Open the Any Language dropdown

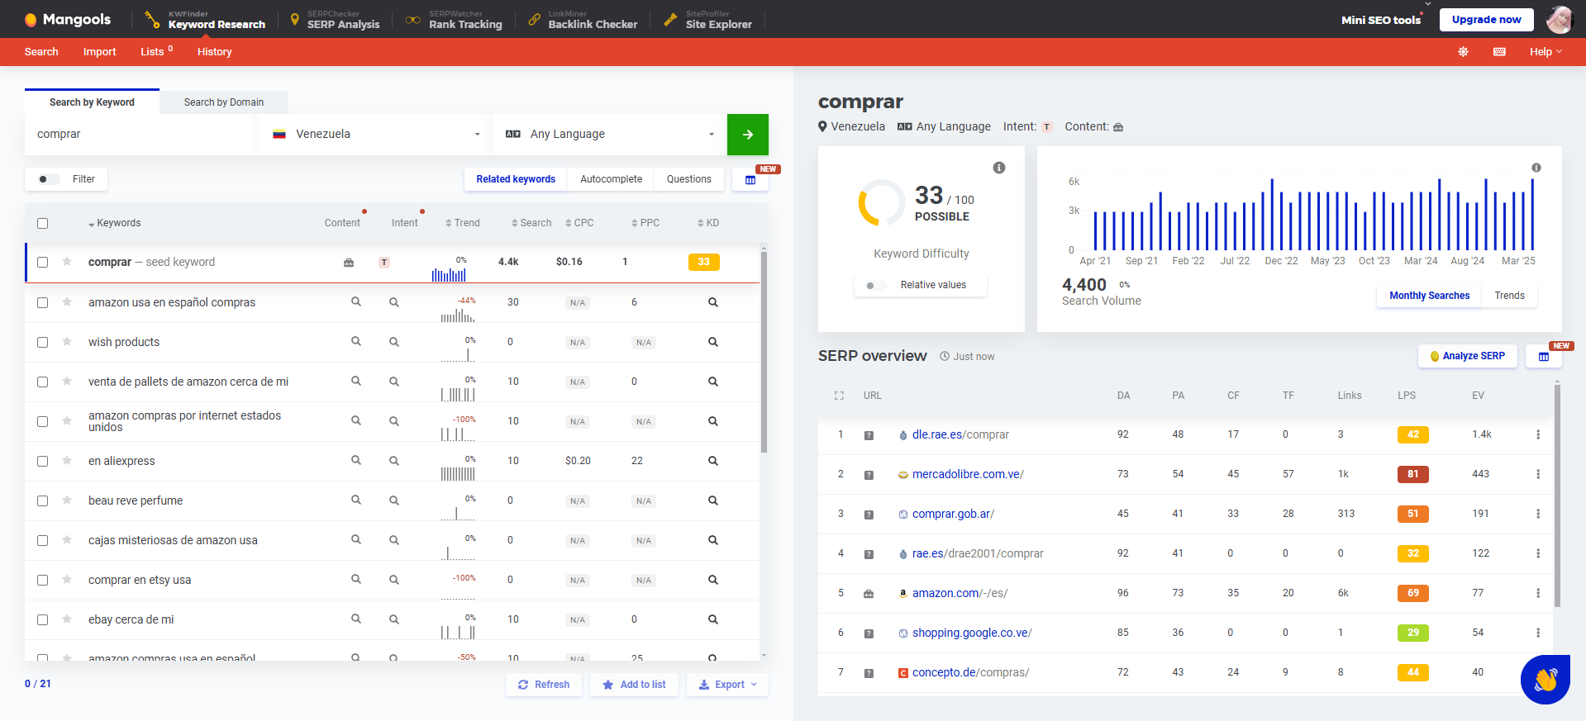610,135
